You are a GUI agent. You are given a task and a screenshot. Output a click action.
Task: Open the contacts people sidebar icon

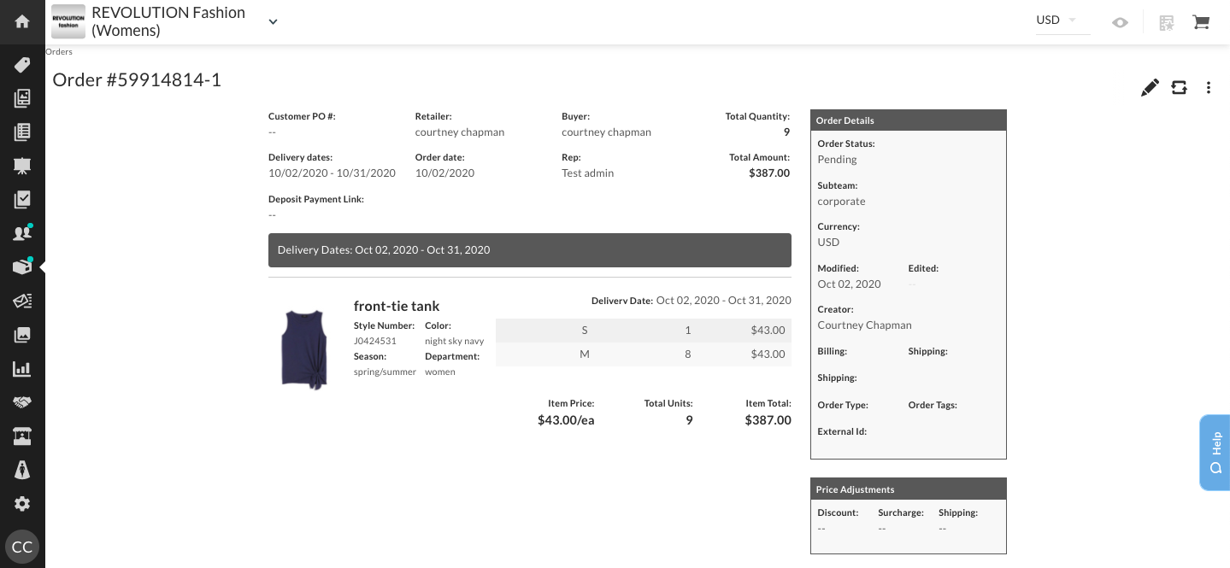22,233
